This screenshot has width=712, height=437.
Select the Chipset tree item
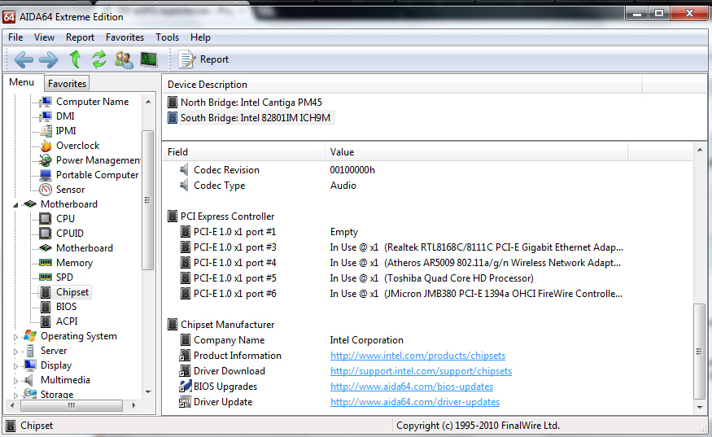click(72, 292)
